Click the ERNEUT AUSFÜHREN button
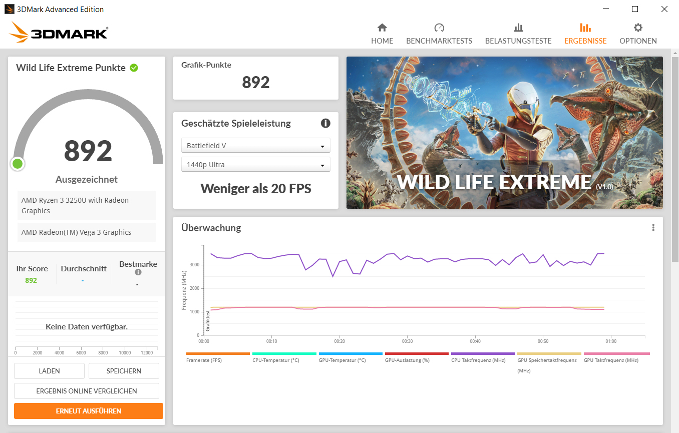The height and width of the screenshot is (433, 679). tap(89, 411)
